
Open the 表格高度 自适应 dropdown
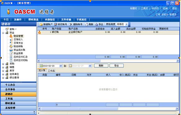click(x=127, y=24)
